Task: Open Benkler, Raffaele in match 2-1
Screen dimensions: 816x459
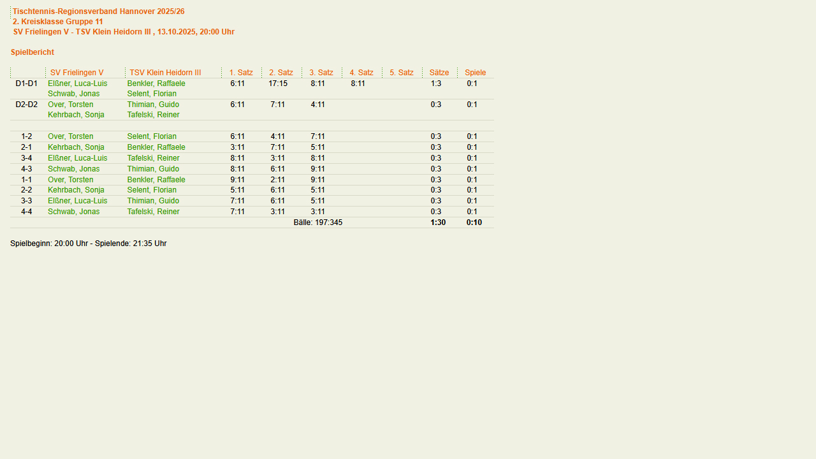Action: pos(156,147)
